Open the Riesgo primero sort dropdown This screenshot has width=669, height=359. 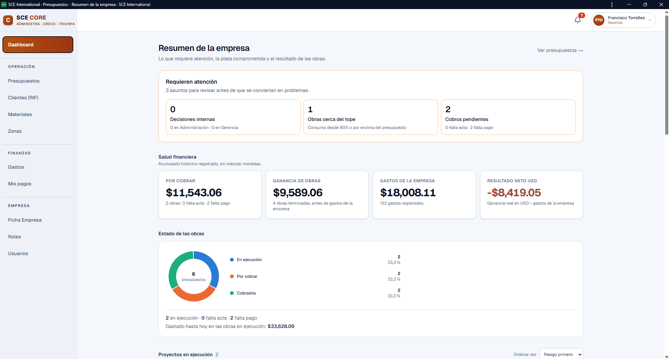coord(561,354)
